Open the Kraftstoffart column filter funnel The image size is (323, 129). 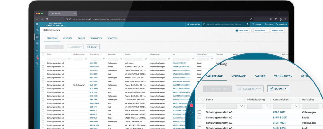pos(212,59)
